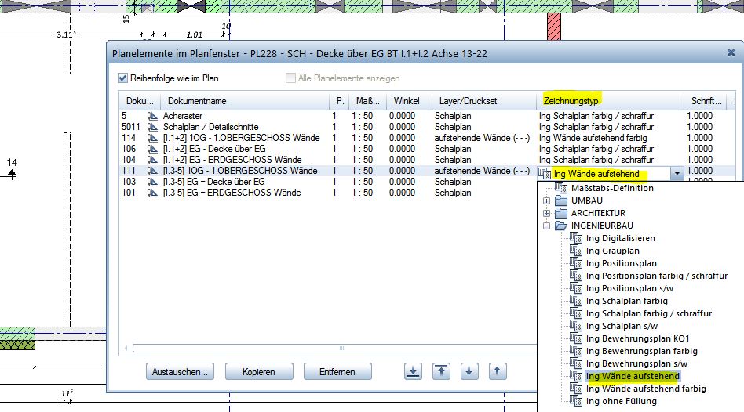Click document icon of Achsraster row
The height and width of the screenshot is (412, 744).
point(152,116)
